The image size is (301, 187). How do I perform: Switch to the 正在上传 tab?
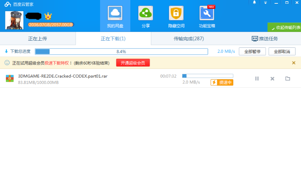(38, 39)
